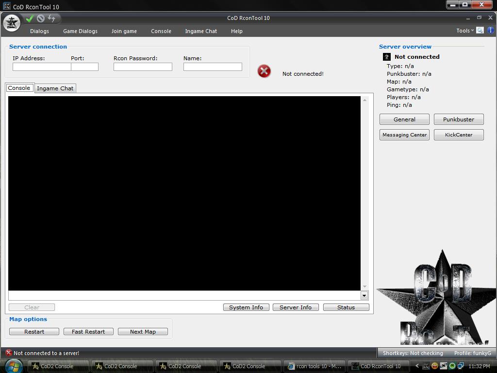This screenshot has height=373, width=497.
Task: Click the green checkmark connect icon
Action: [30, 19]
